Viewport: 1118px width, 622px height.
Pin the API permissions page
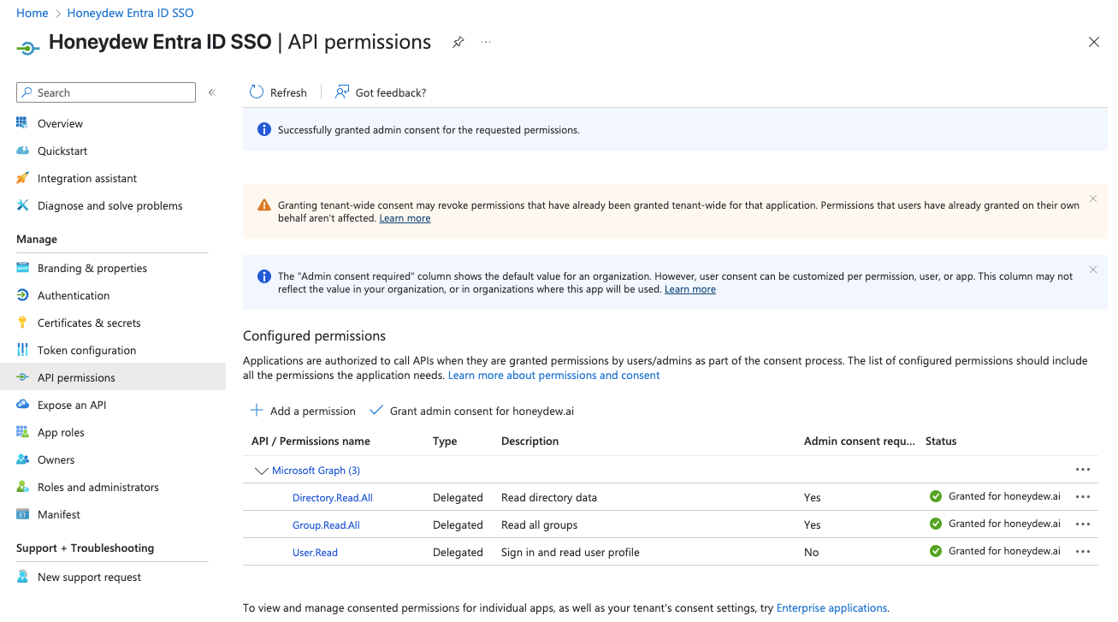click(458, 42)
